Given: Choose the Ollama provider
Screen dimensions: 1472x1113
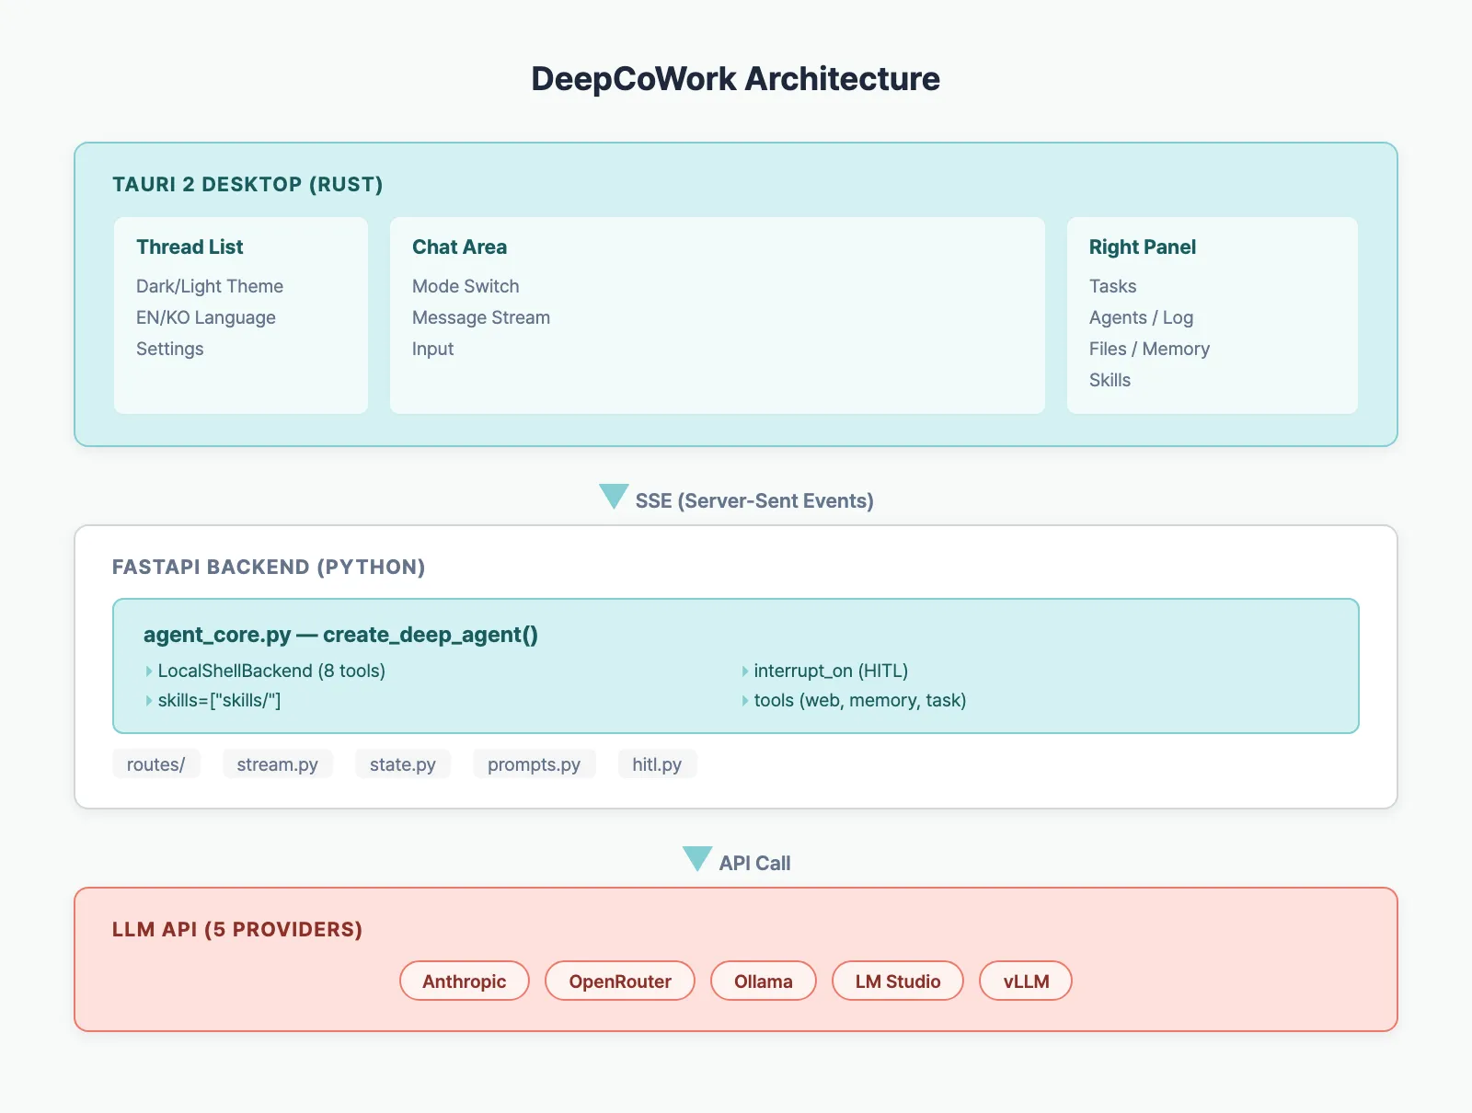Looking at the screenshot, I should click(x=763, y=981).
